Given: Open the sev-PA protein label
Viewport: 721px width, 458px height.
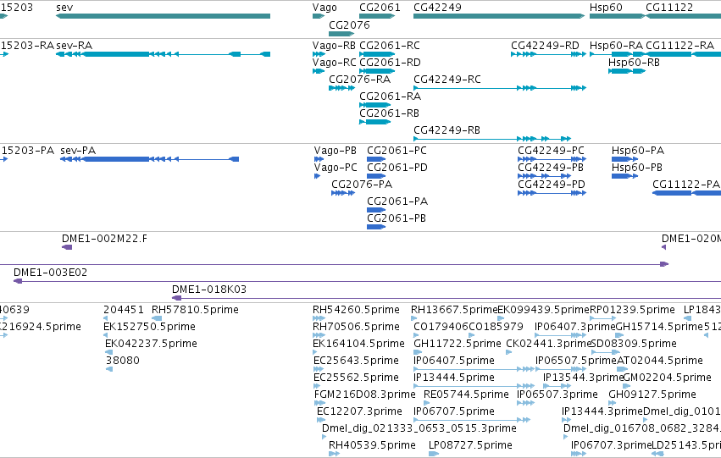Looking at the screenshot, I should click(78, 151).
